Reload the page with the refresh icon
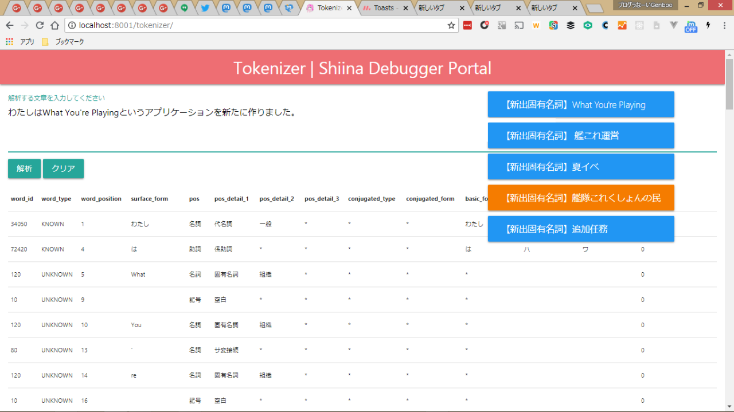Image resolution: width=734 pixels, height=412 pixels. point(40,25)
